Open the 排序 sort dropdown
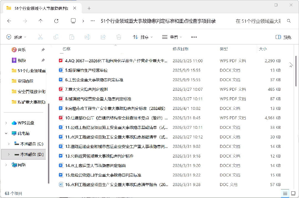Screen dimensions: 299x198 (142, 37)
